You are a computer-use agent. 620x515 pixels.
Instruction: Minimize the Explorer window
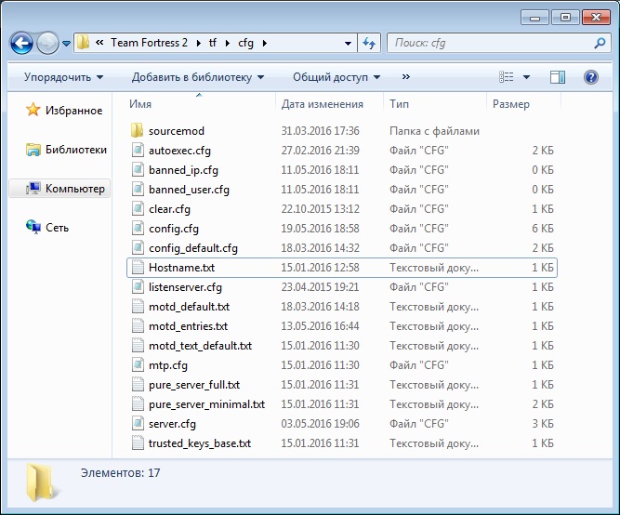tap(534, 18)
